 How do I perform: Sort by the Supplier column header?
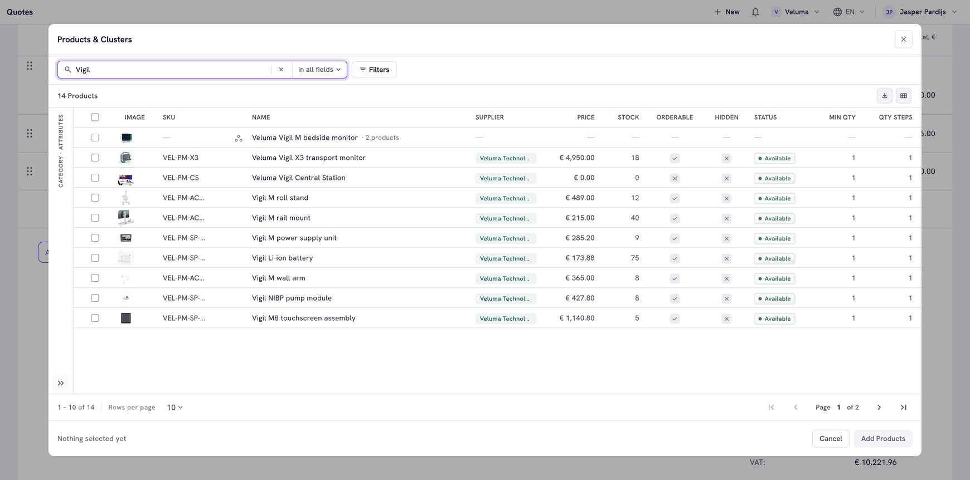coord(489,117)
